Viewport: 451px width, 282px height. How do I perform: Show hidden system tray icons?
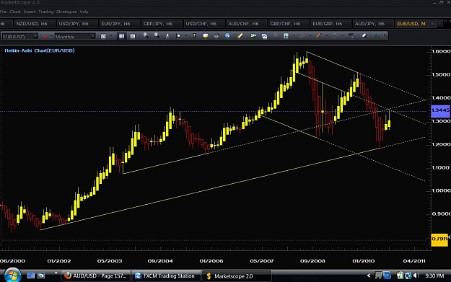tap(369, 276)
